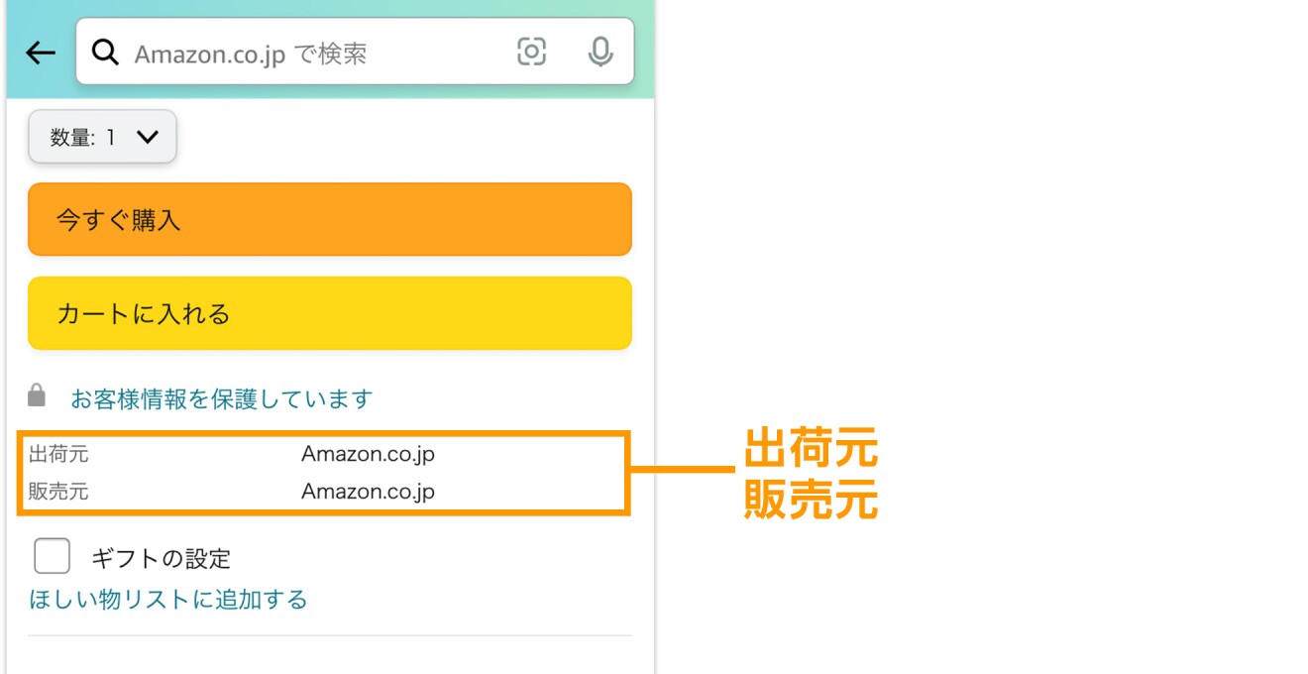
Task: Open the お客様情報を保護しています link
Action: point(221,399)
